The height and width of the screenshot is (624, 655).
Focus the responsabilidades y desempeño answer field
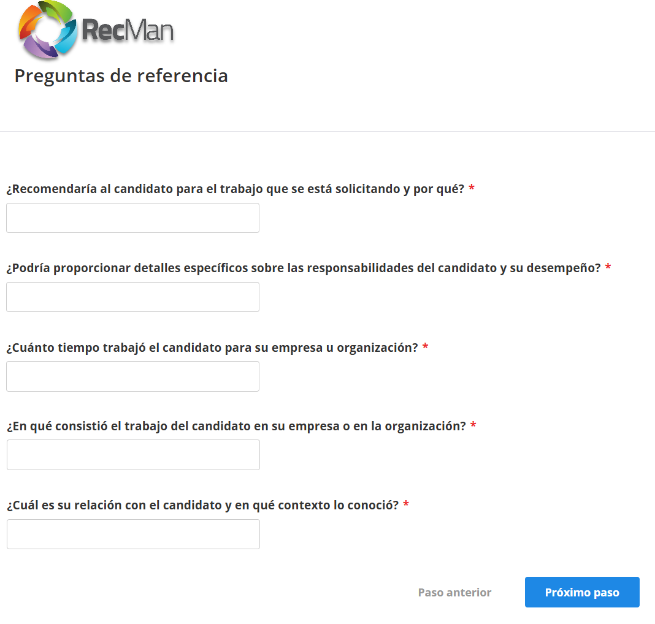[132, 297]
